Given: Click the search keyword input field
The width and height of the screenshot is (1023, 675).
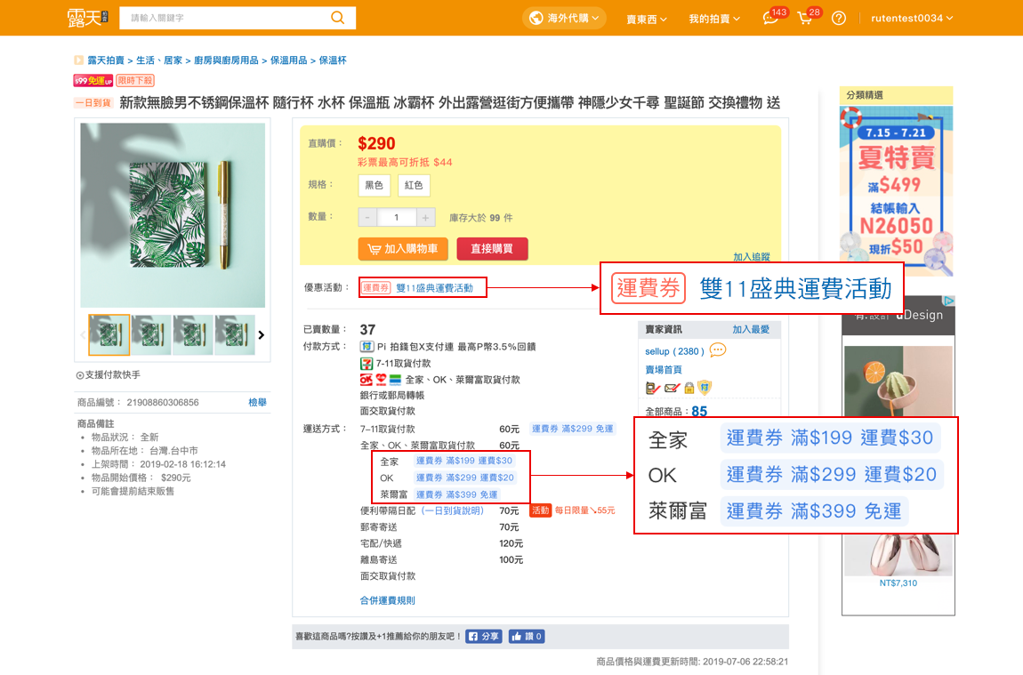Looking at the screenshot, I should [222, 18].
